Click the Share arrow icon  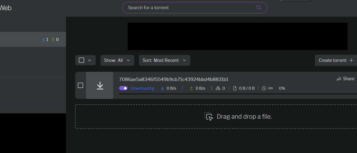(x=339, y=79)
